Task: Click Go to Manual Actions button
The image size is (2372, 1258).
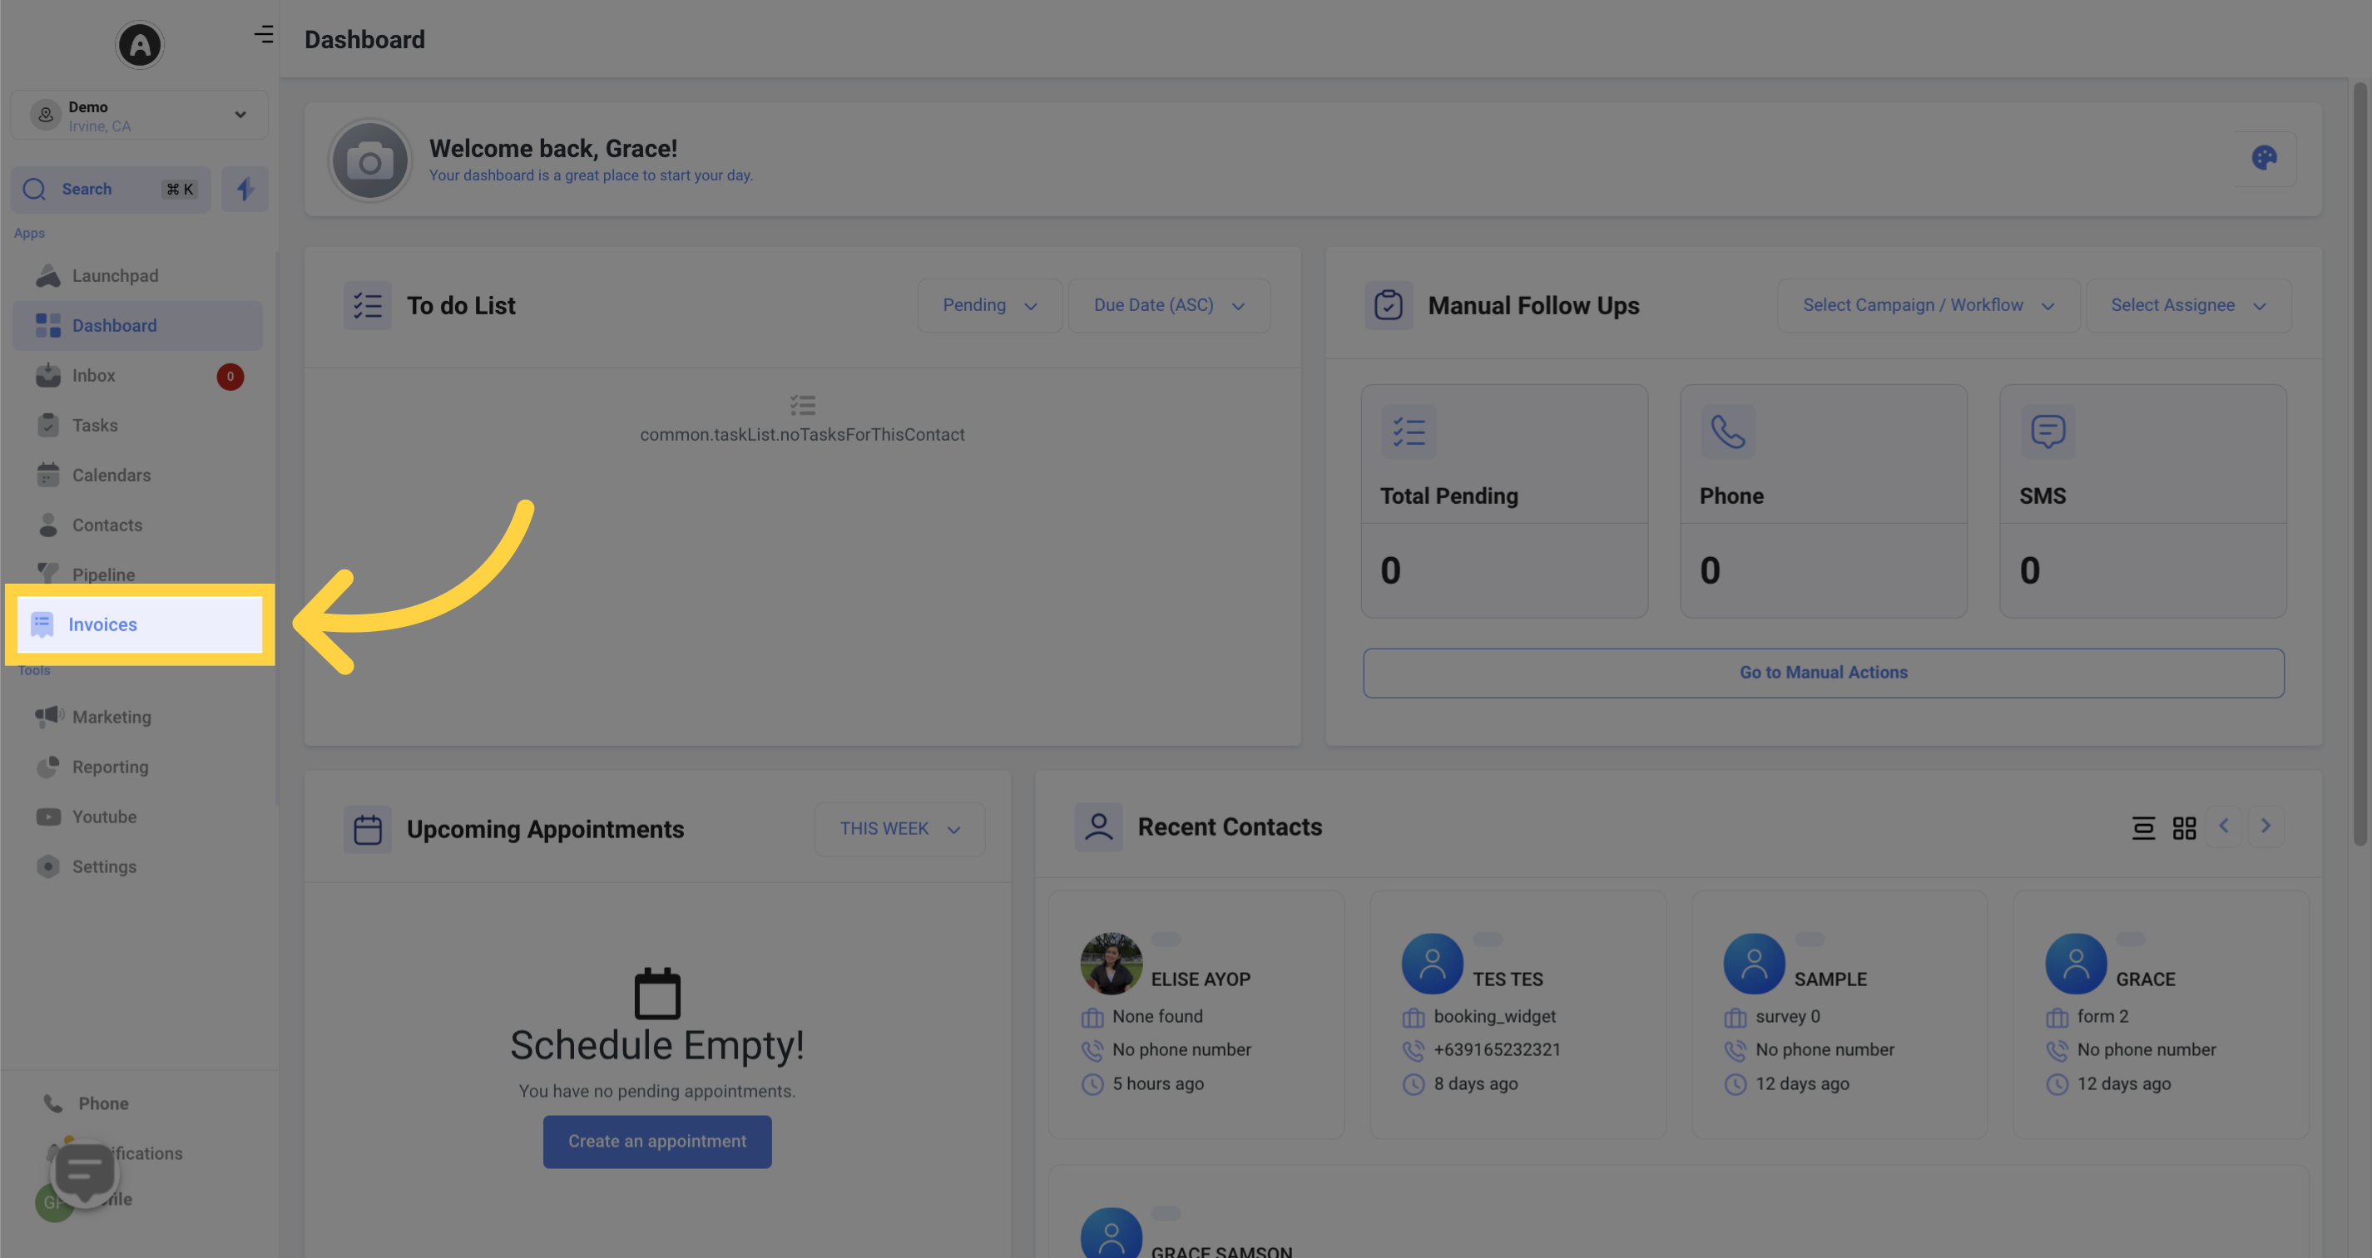Action: click(x=1825, y=671)
